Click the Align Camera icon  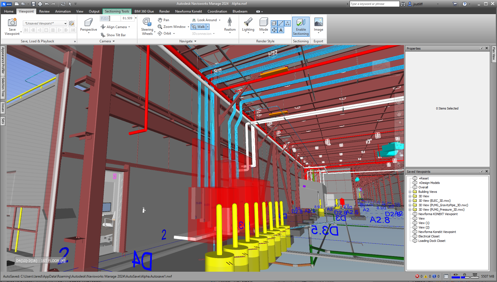[x=103, y=27]
